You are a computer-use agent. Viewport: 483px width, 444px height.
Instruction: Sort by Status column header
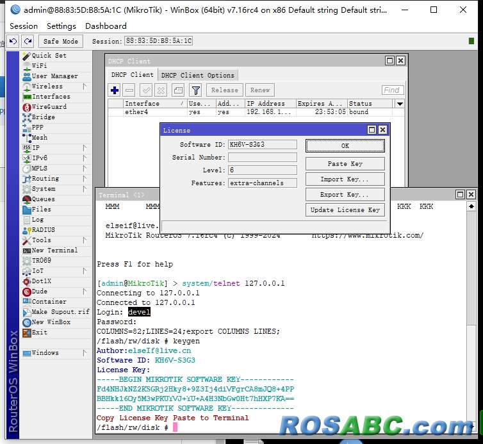(x=370, y=104)
